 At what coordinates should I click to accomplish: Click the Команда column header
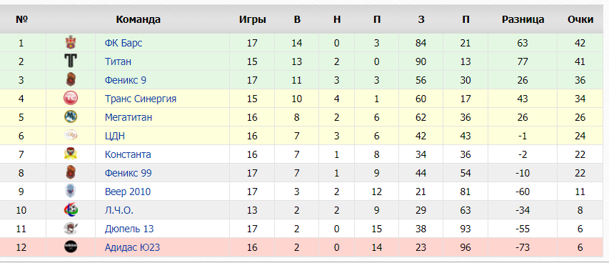click(x=139, y=19)
